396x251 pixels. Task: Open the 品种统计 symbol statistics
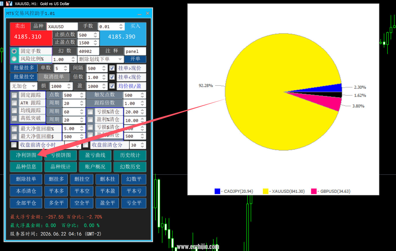tap(61, 167)
